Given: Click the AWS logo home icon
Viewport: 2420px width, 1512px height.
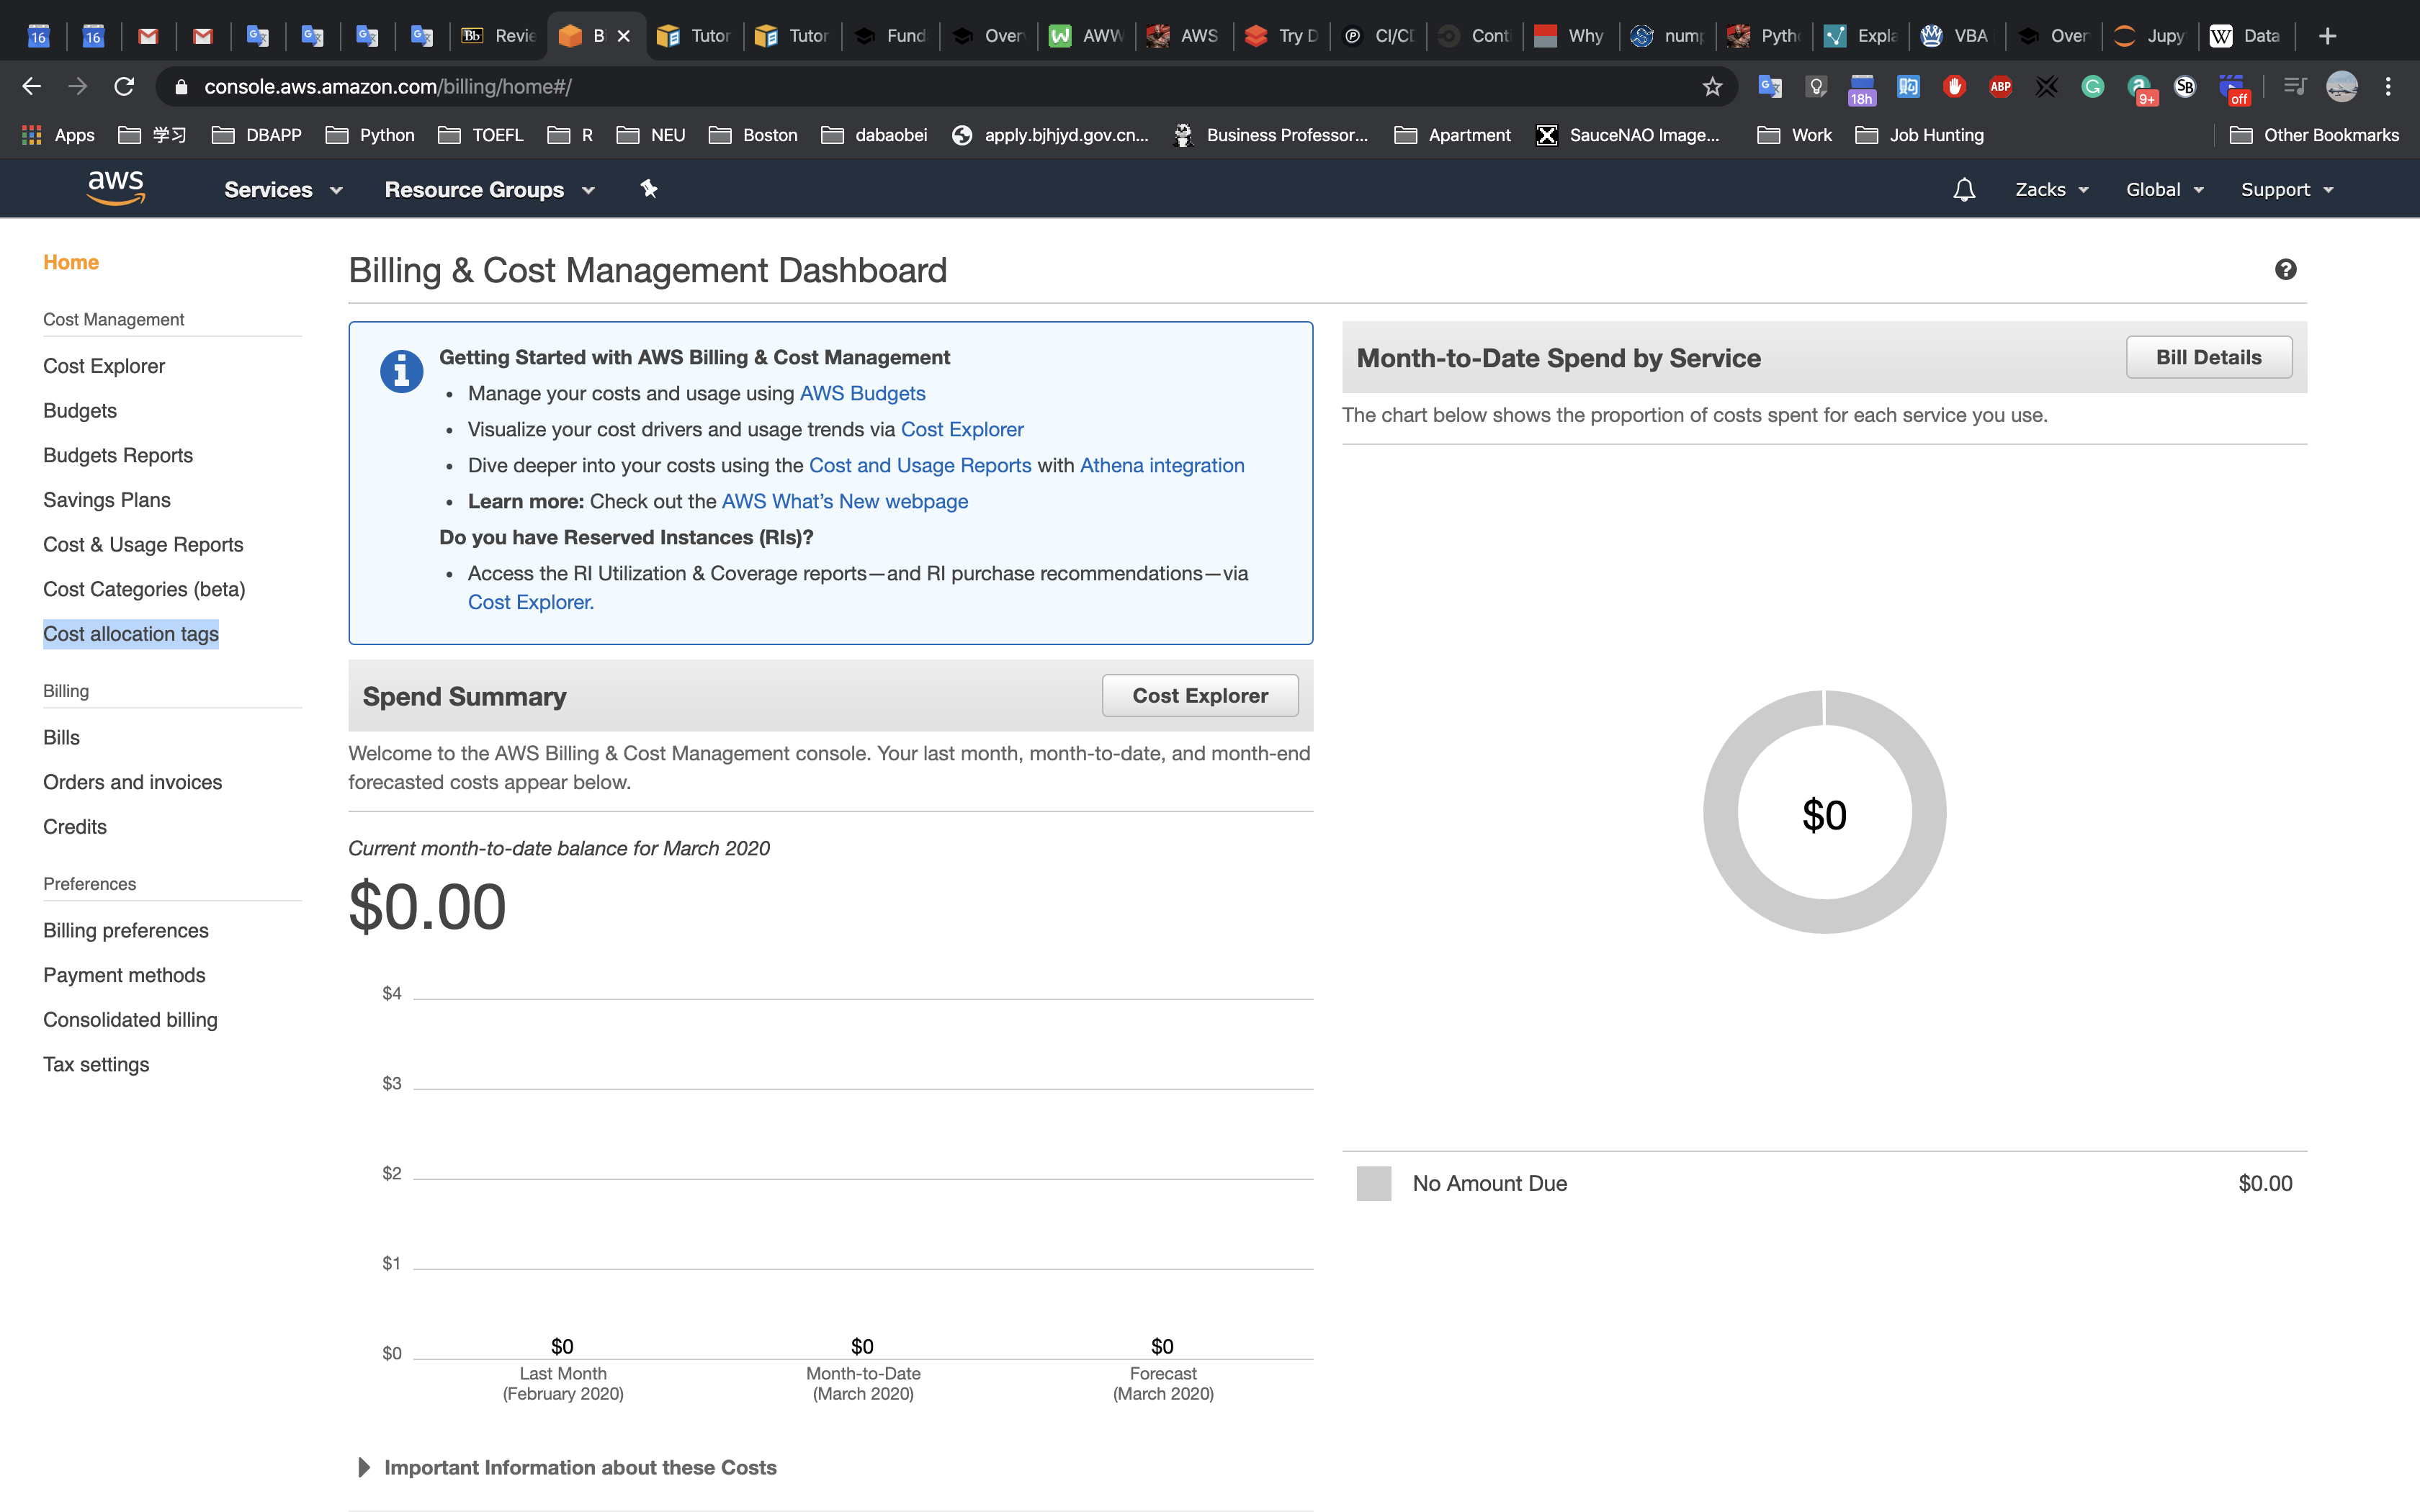Looking at the screenshot, I should (116, 188).
